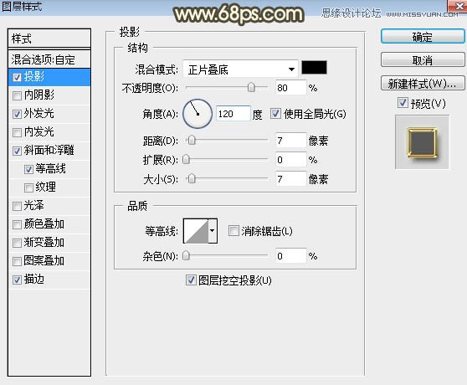Open the 混合模式 dropdown showing 正片叠底
The width and height of the screenshot is (467, 385).
[240, 69]
